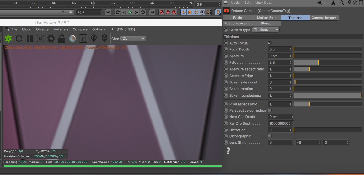Screen dimensions: 364x175
Task: Open the timeline filmstrip options icon
Action: click(218, 12)
